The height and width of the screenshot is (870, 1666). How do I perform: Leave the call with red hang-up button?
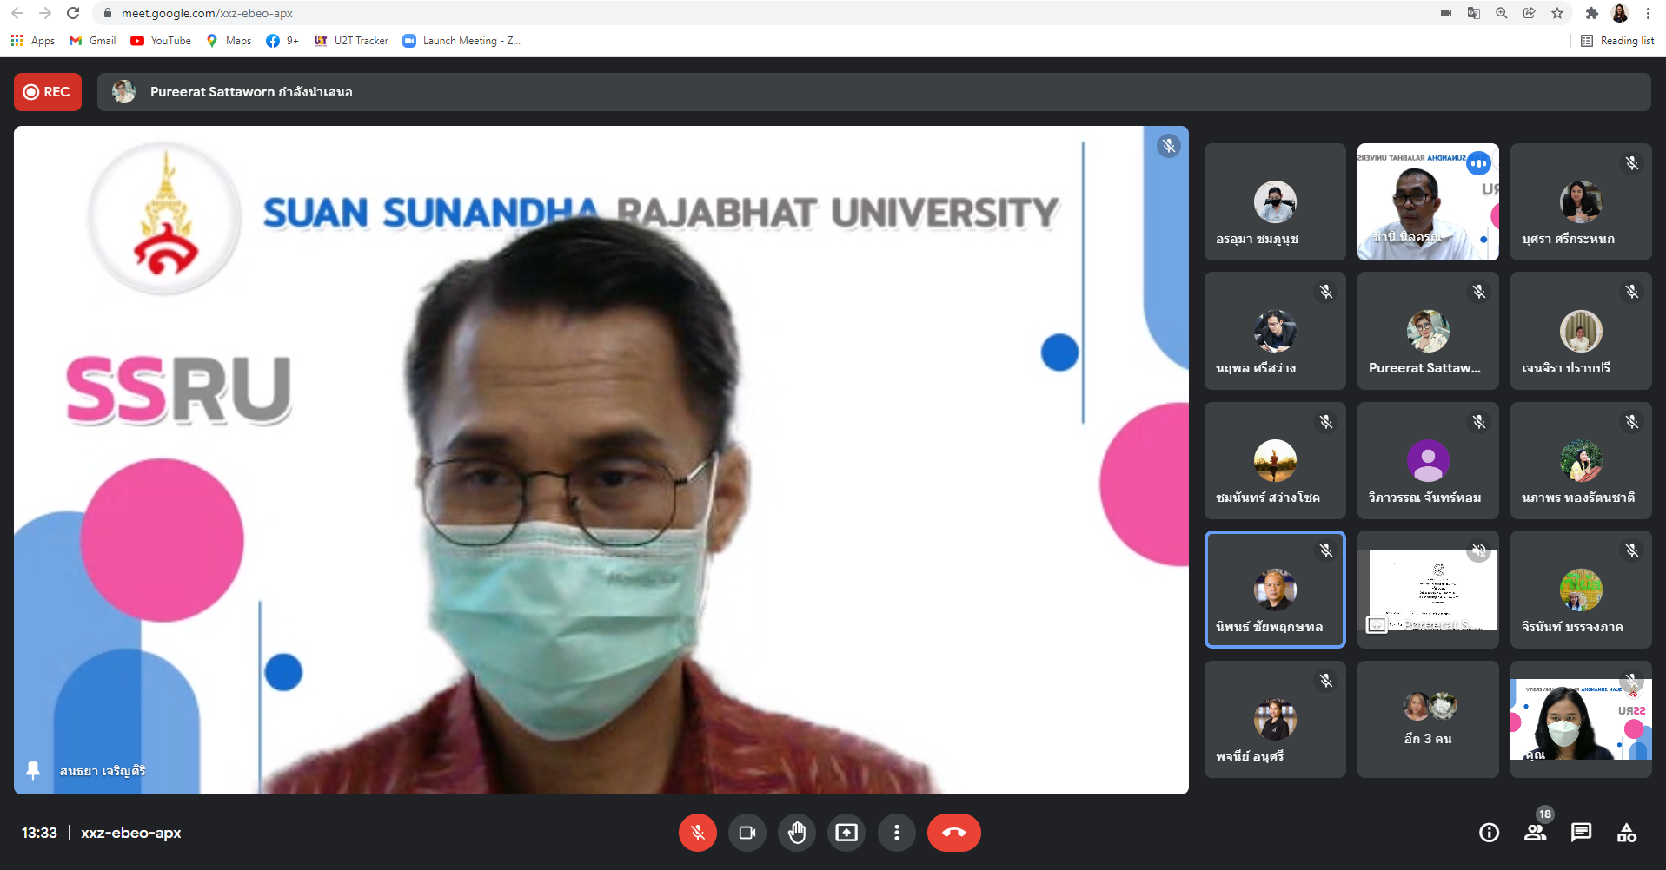(x=953, y=833)
